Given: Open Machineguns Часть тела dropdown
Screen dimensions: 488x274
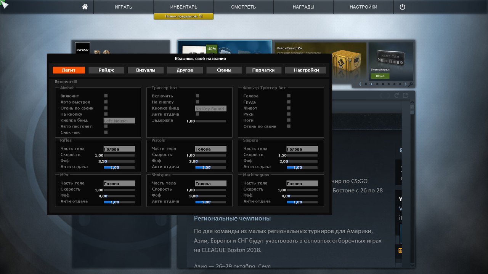Looking at the screenshot, I should [x=302, y=183].
